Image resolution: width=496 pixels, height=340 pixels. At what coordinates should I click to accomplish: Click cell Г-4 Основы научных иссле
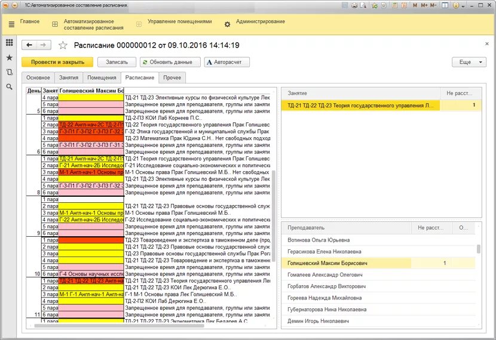coord(91,274)
